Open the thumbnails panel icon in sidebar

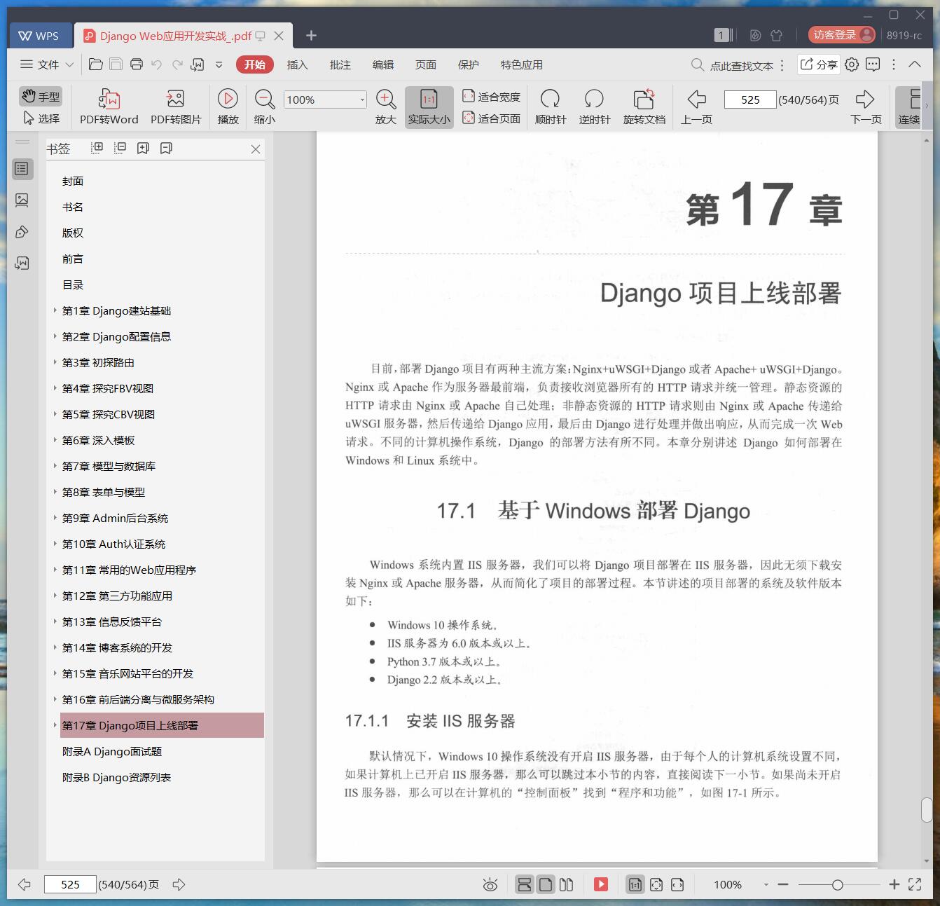click(x=22, y=200)
